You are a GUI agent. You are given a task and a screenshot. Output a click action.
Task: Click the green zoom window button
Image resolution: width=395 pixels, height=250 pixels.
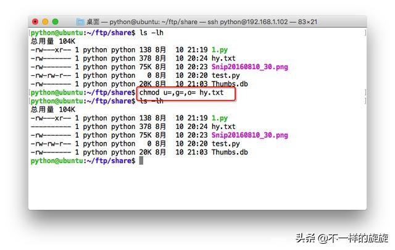(55, 22)
